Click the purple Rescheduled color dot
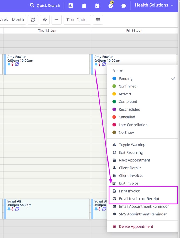 click(114, 109)
